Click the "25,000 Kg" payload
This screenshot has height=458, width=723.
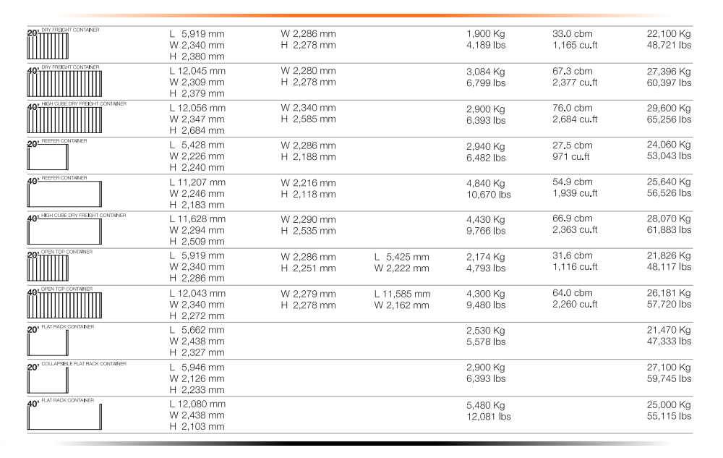(x=669, y=404)
